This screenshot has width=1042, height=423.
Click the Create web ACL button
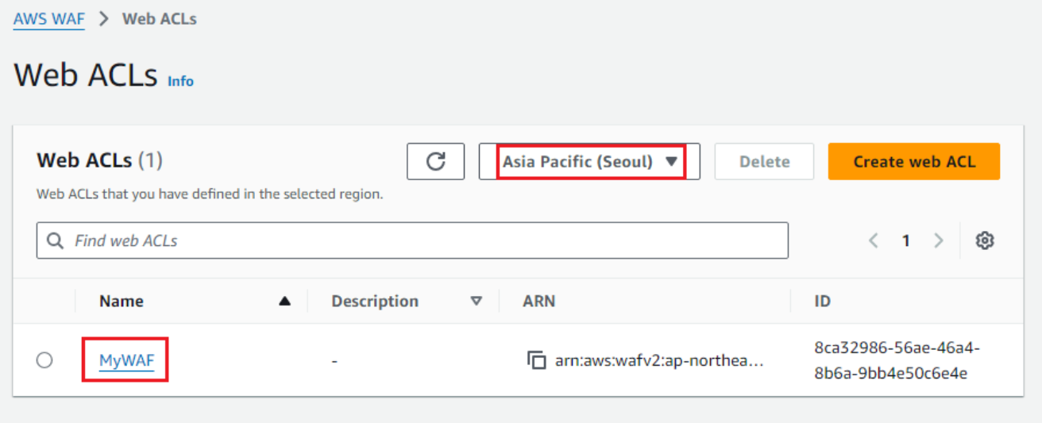coord(914,162)
